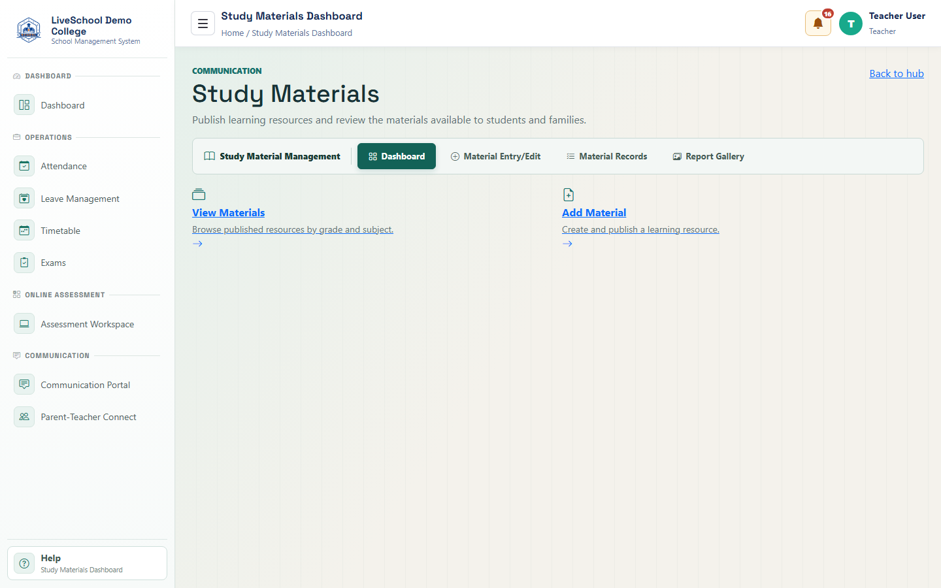Click the Dashboard sidebar icon
Image resolution: width=941 pixels, height=588 pixels.
(24, 105)
